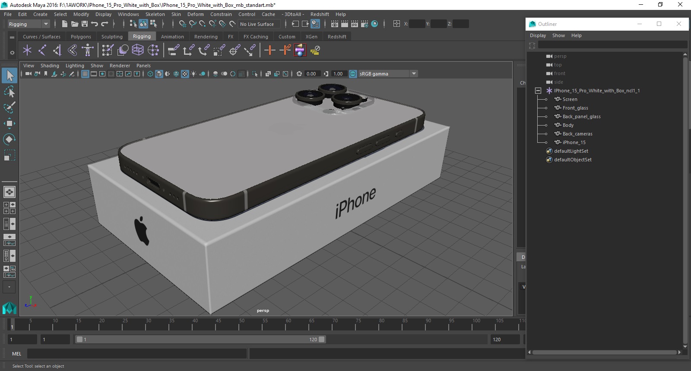Open the No Live Surface field
Viewport: 691px width, 371px height.
pyautogui.click(x=258, y=24)
